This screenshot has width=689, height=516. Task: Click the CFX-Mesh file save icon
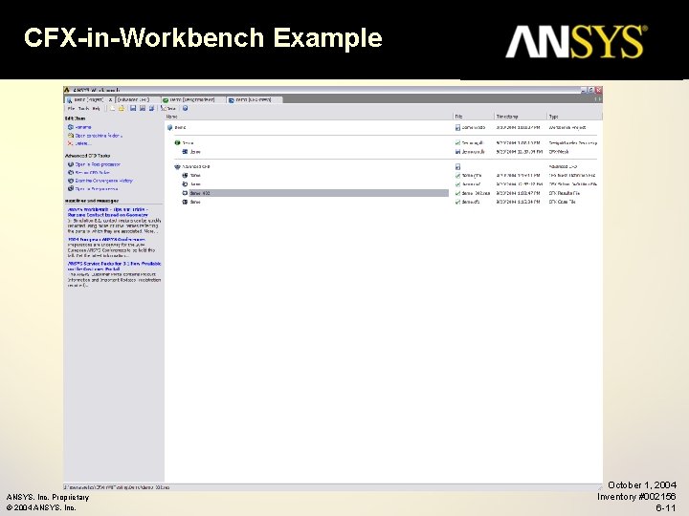coord(457,151)
